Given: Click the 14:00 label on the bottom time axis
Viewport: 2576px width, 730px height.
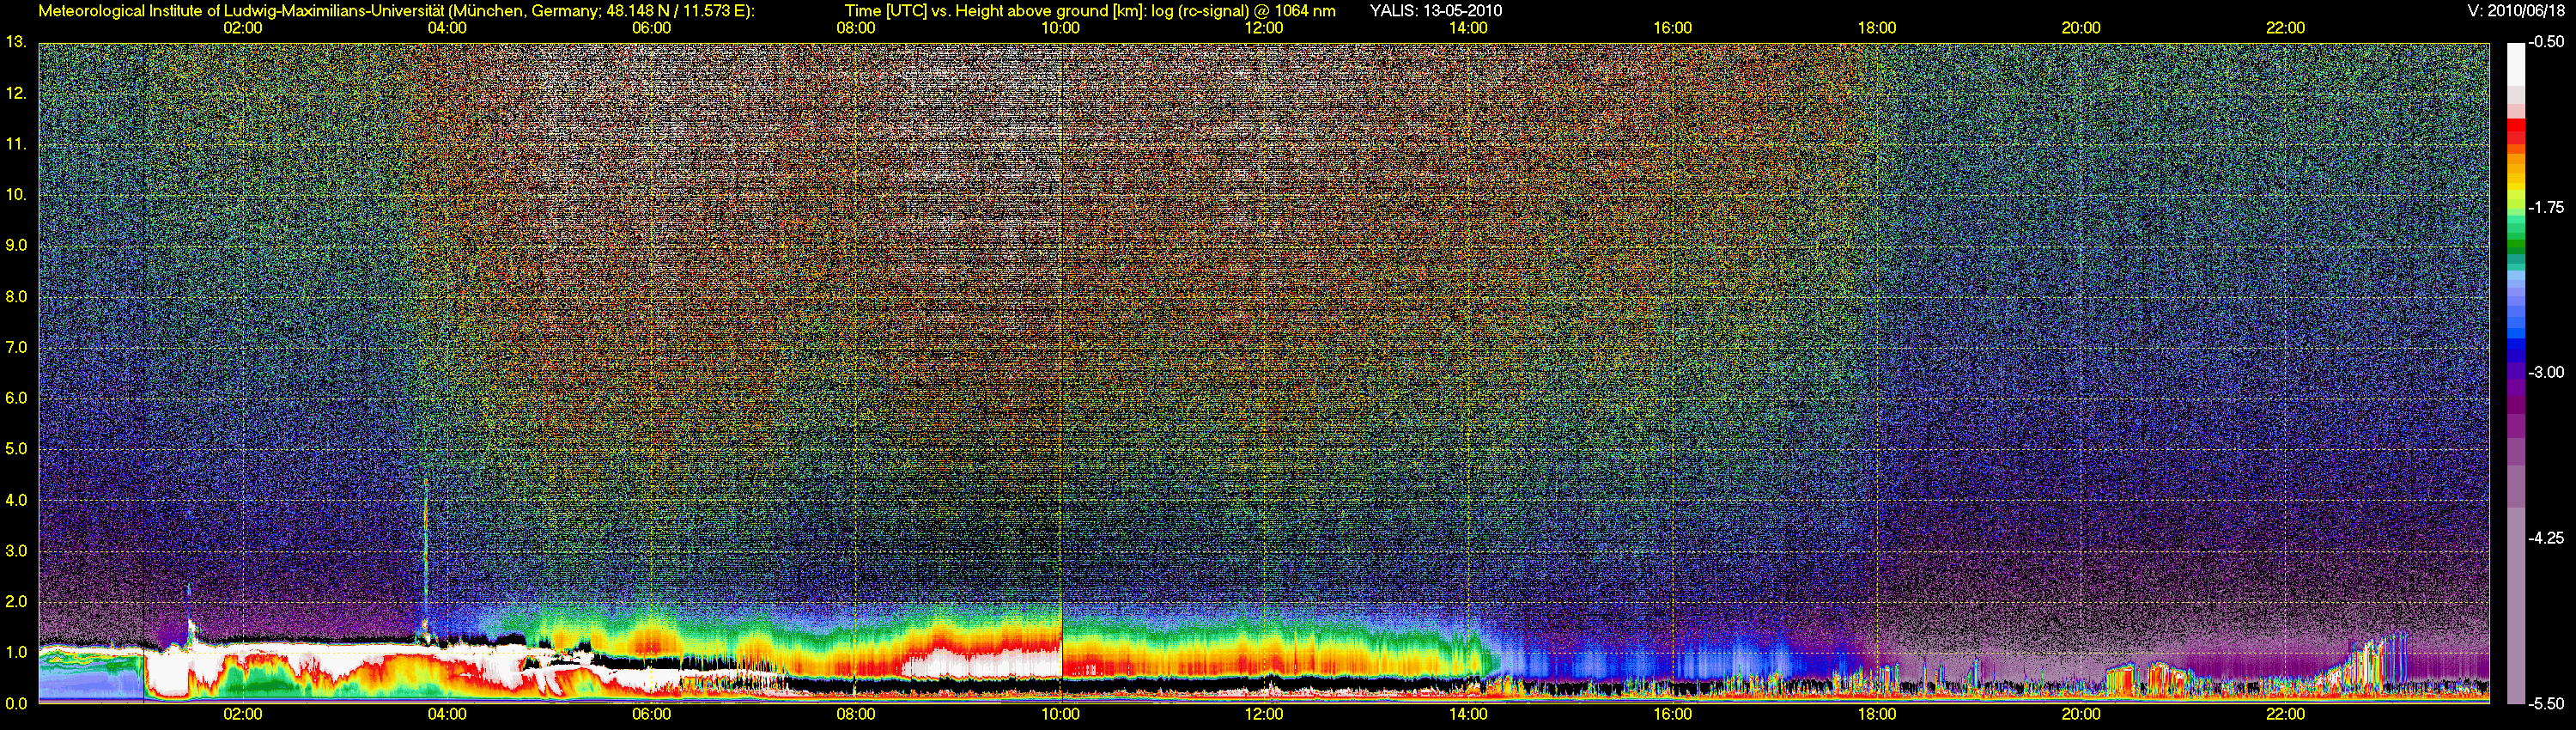Looking at the screenshot, I should (x=1468, y=714).
